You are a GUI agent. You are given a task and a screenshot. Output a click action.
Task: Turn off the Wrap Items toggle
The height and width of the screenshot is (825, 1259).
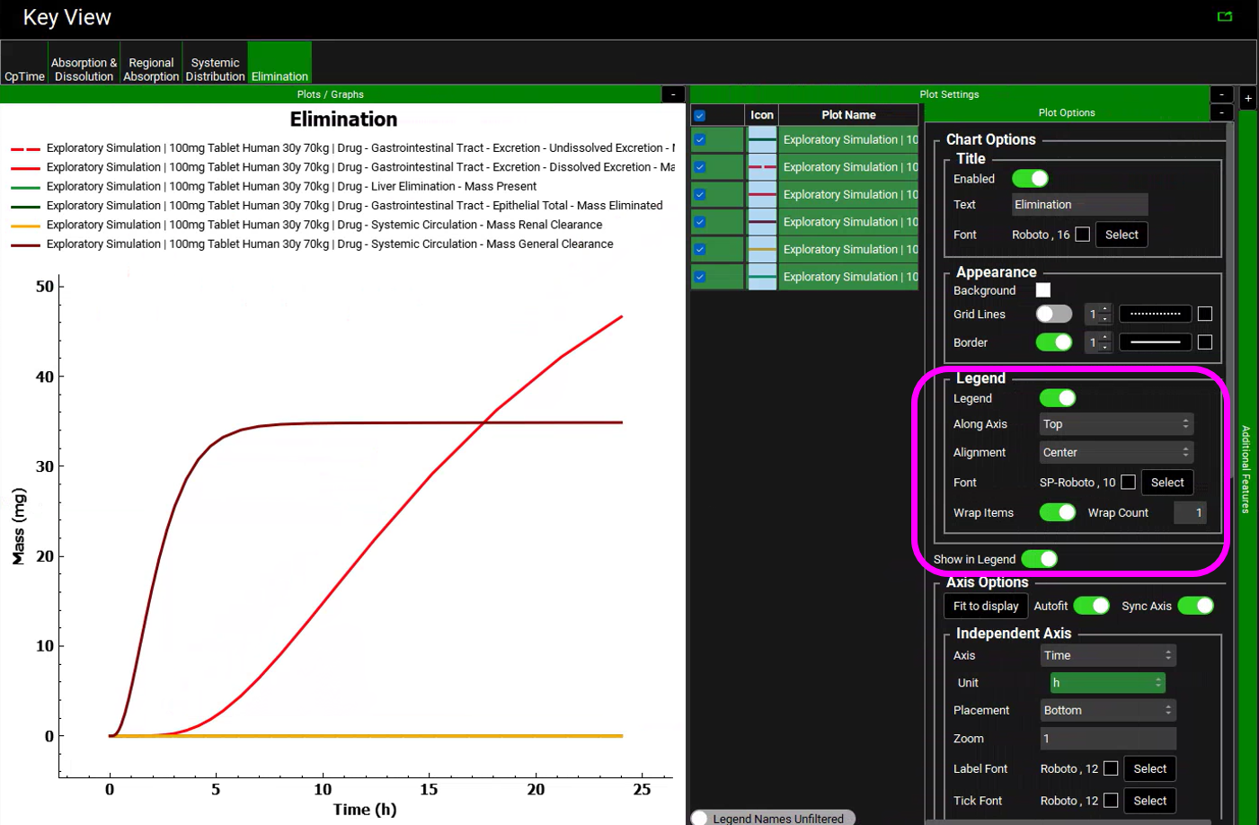coord(1057,512)
